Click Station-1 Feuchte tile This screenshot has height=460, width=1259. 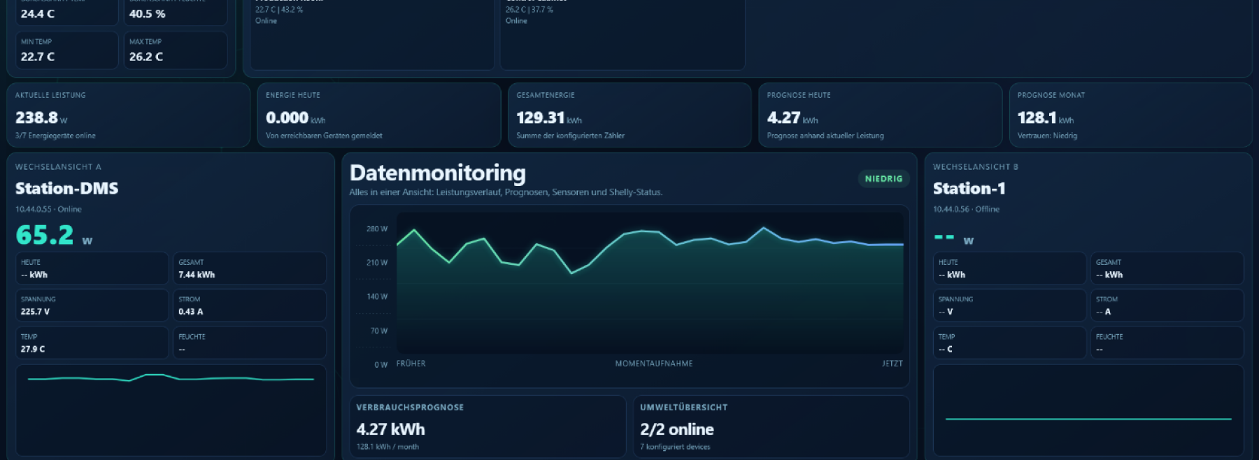coord(1167,343)
